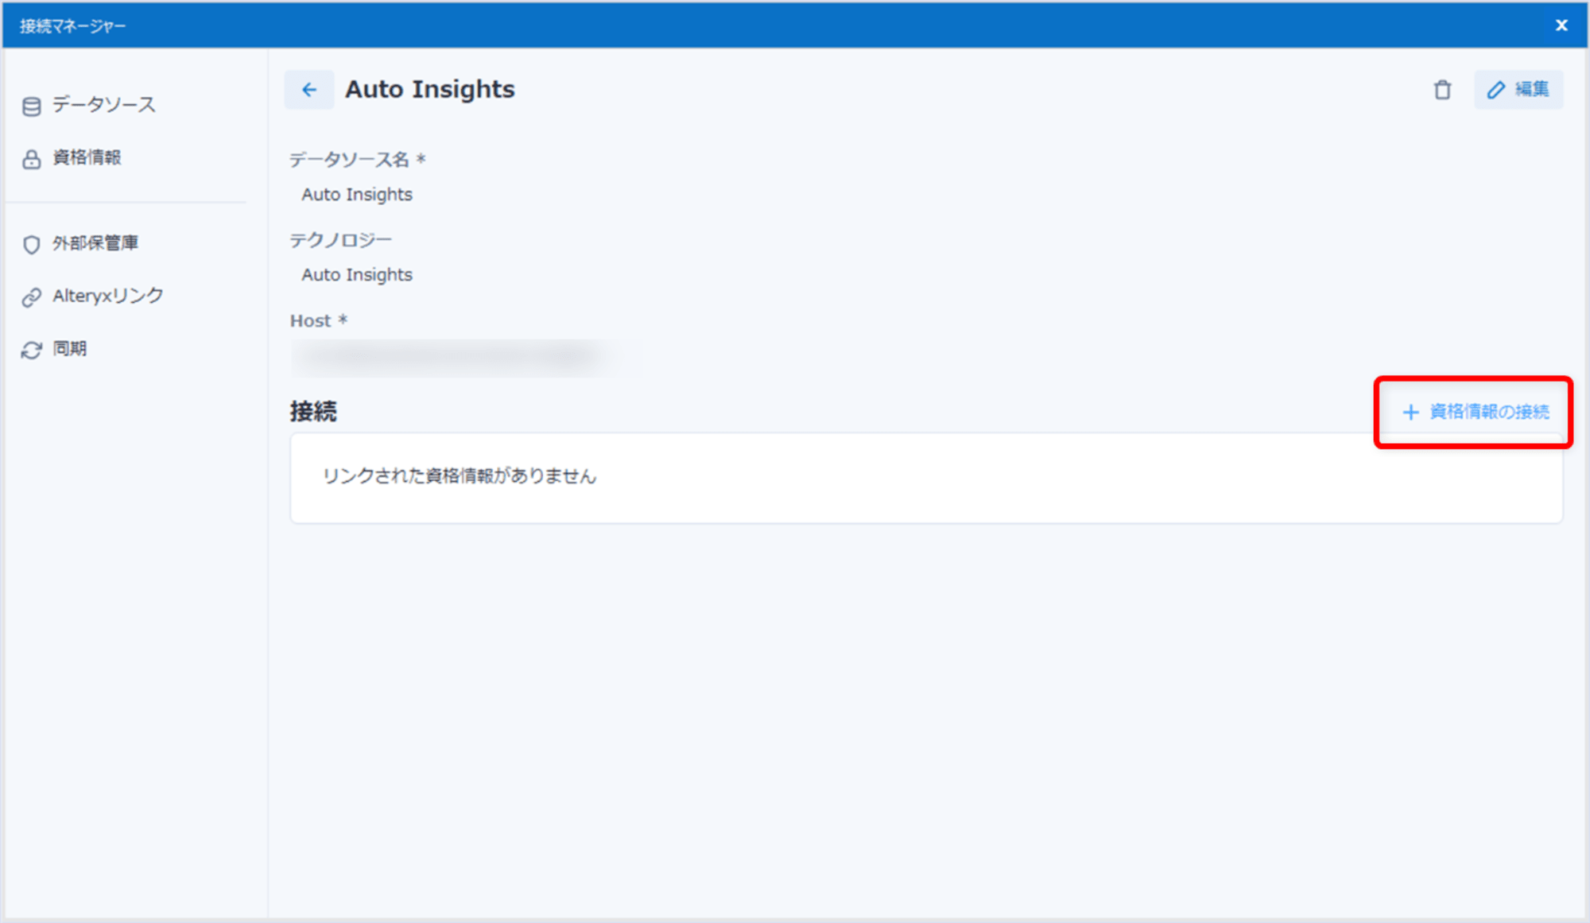Open 外部保管庫 in sidebar

click(95, 242)
